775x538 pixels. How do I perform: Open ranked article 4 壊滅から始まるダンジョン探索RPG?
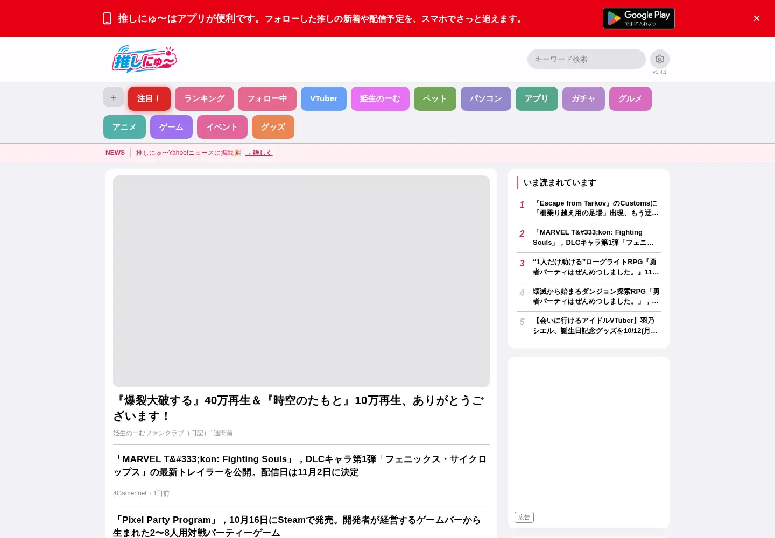point(589,296)
